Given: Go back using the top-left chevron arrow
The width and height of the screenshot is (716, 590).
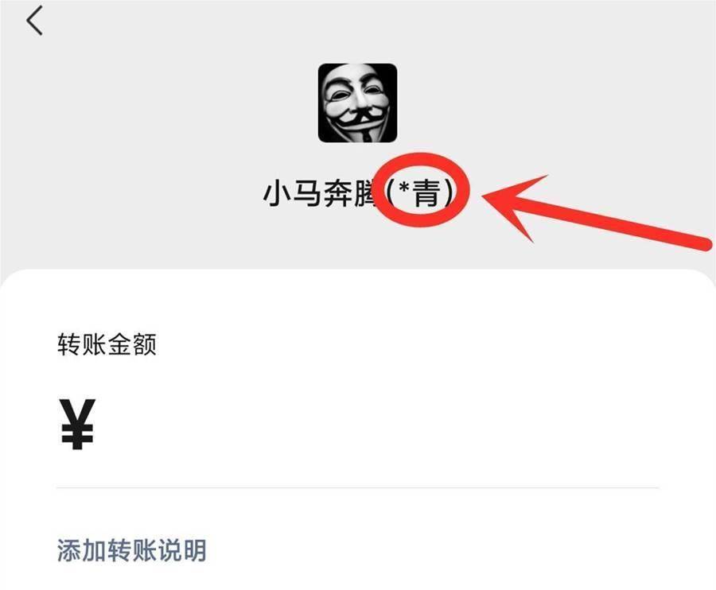Looking at the screenshot, I should click(35, 21).
